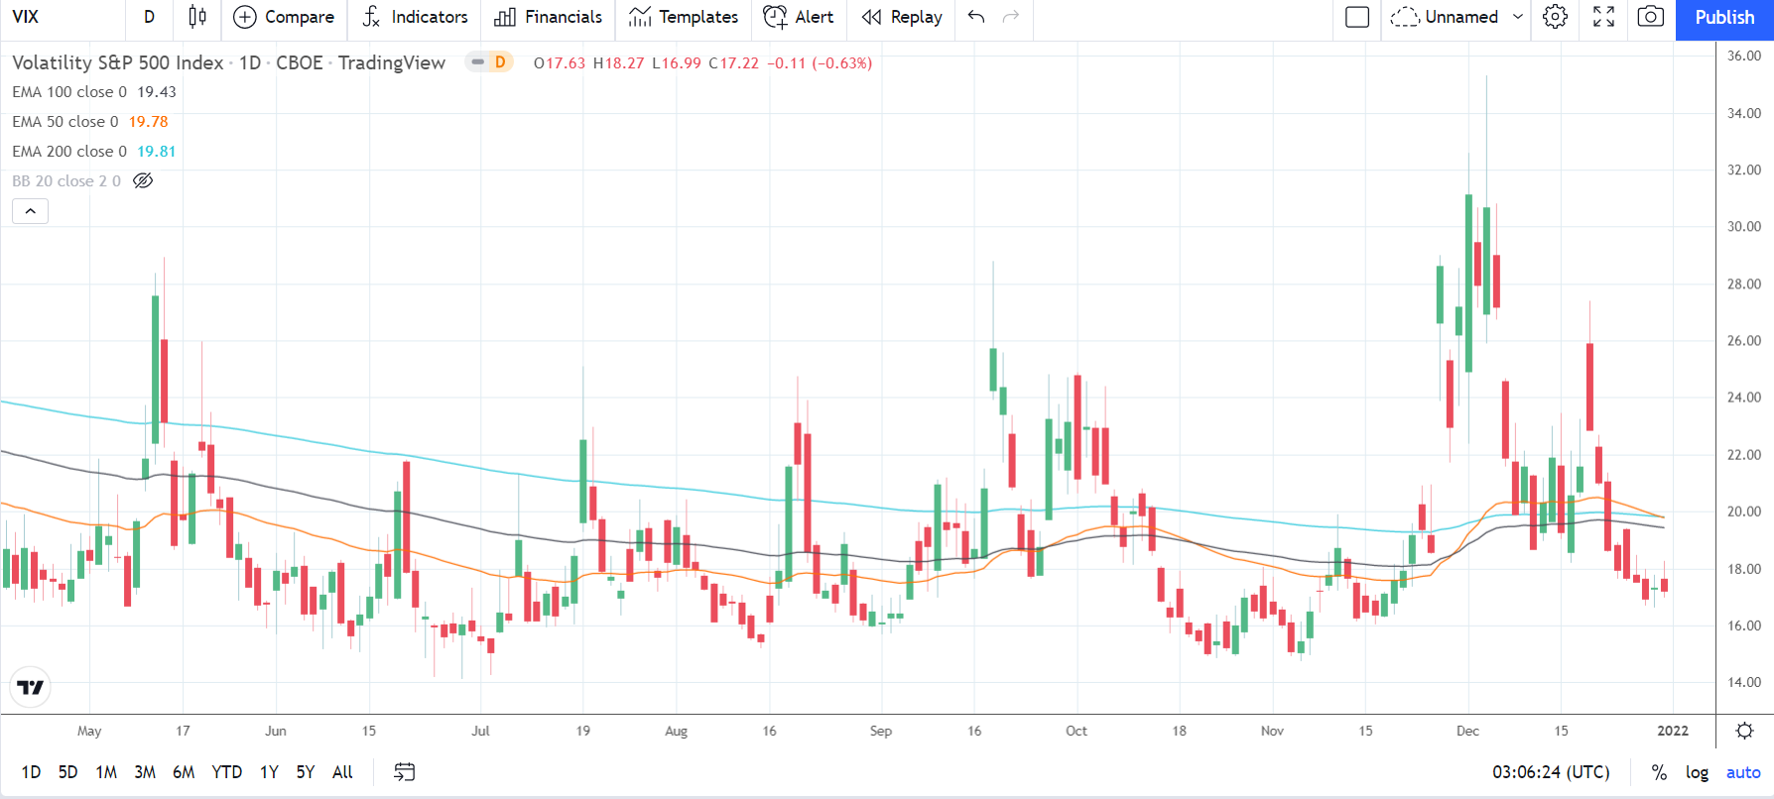This screenshot has height=799, width=1774.
Task: Select the layout square icon
Action: 1357,17
